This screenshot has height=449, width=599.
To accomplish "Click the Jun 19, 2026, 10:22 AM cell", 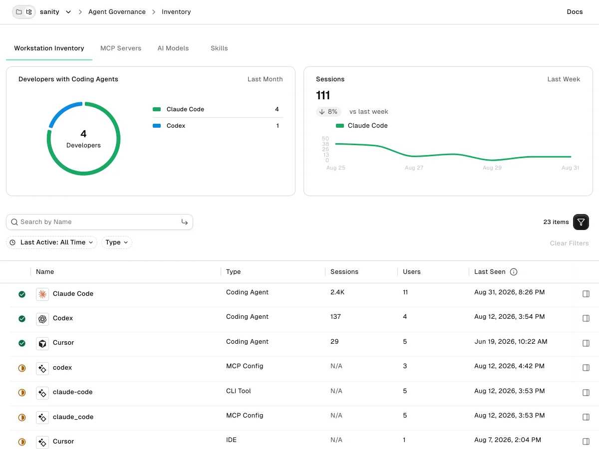I will 511,342.
